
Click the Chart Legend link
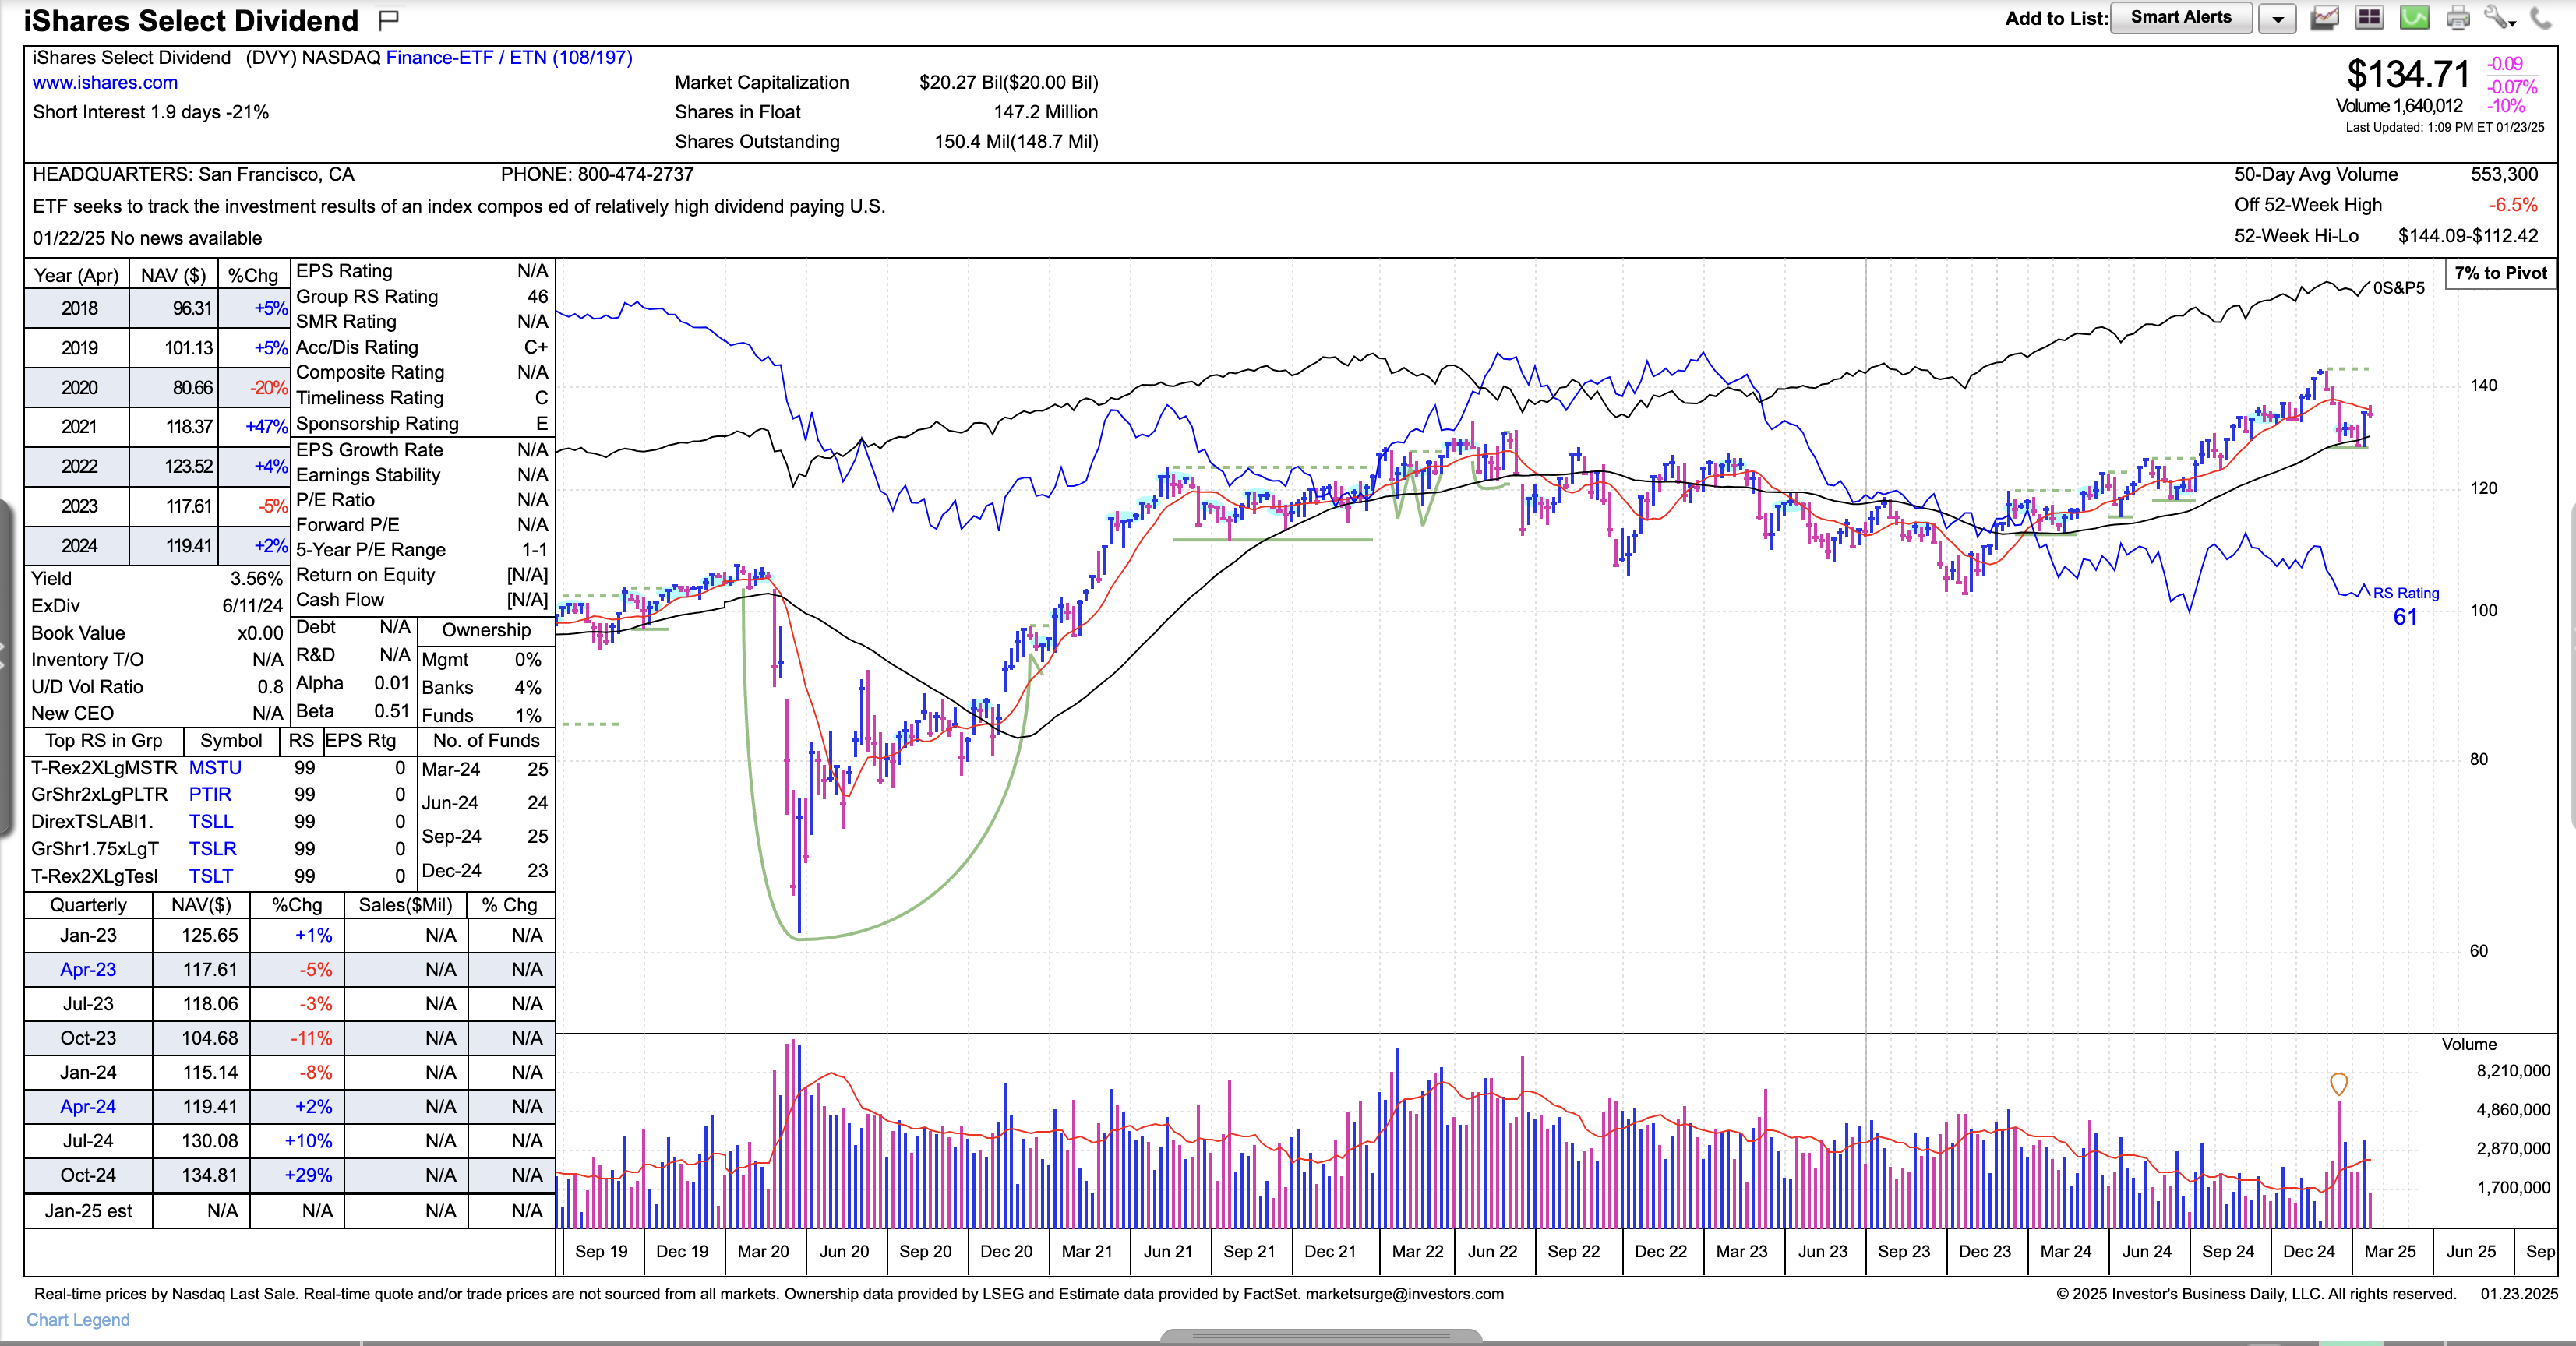[x=78, y=1319]
